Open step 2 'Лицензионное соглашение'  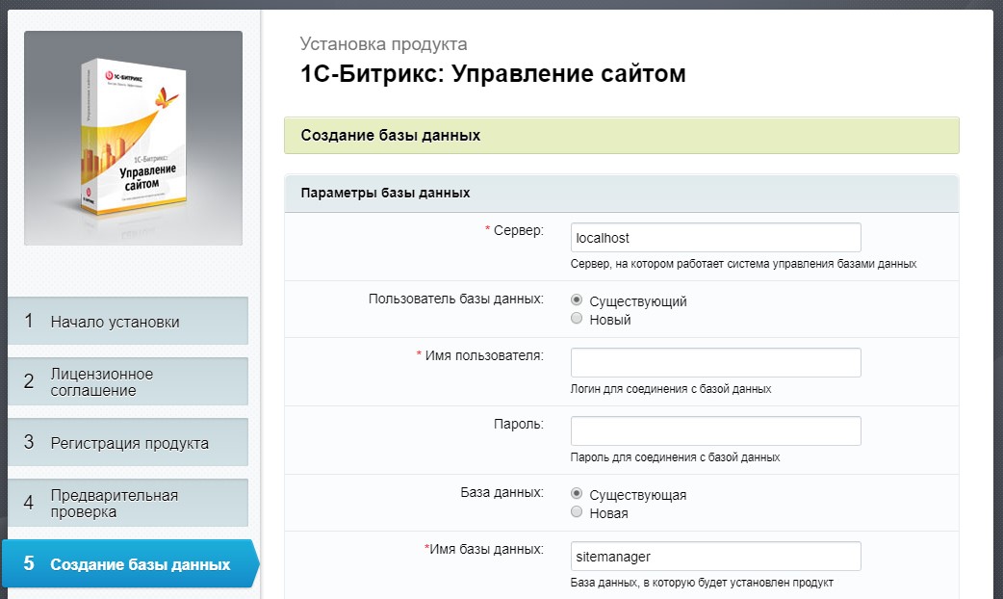[x=128, y=381]
